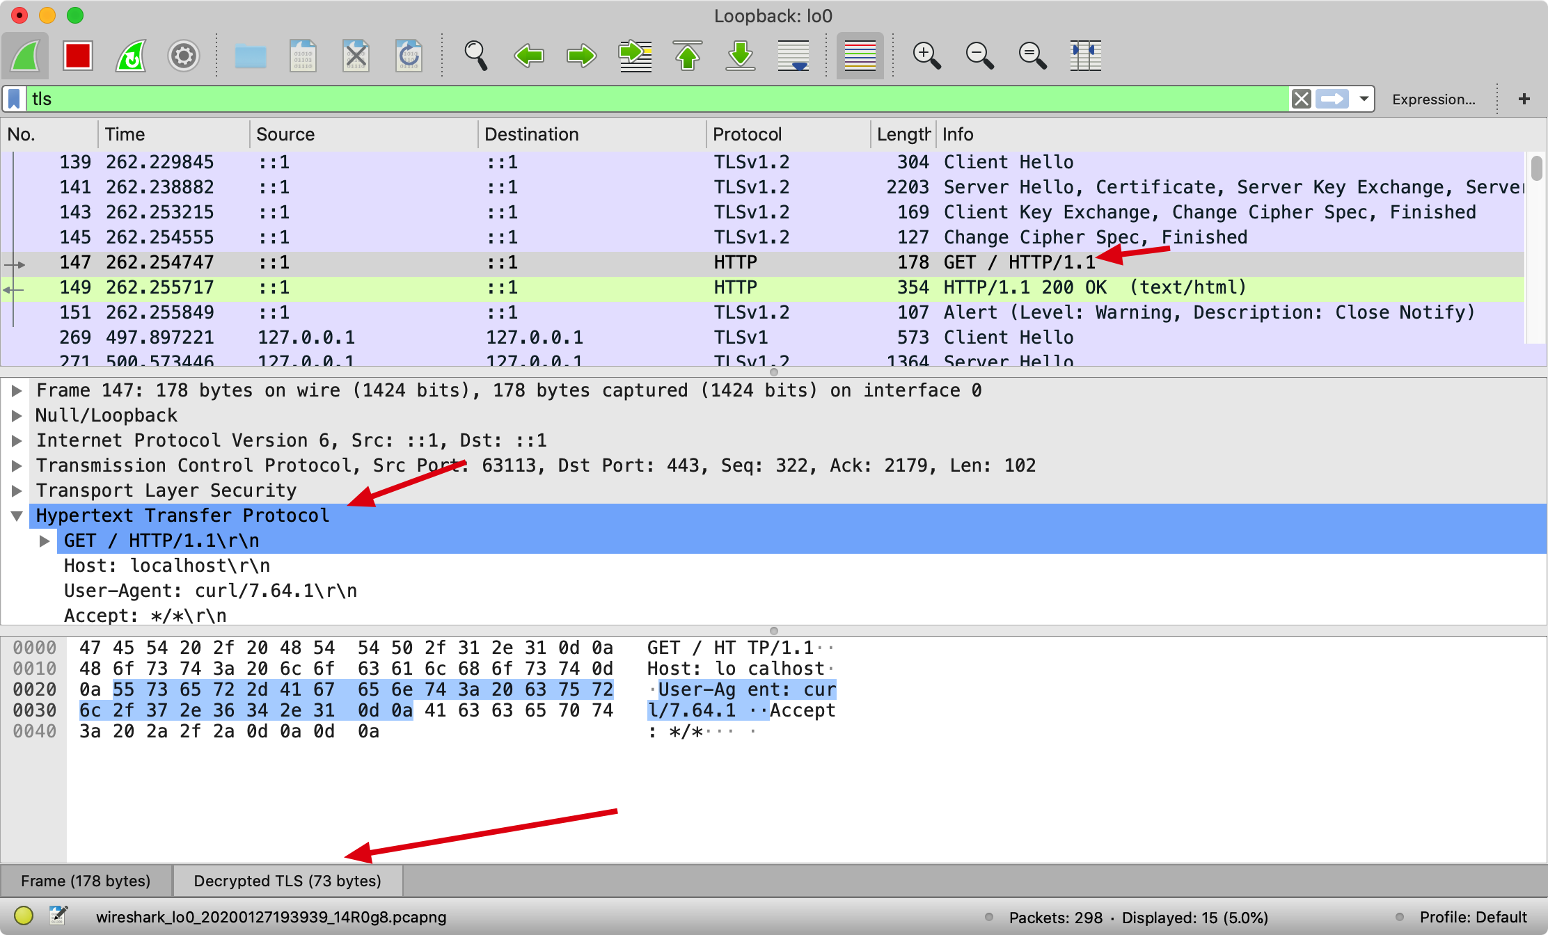Jump to the last packet
1548x935 pixels.
[x=741, y=56]
